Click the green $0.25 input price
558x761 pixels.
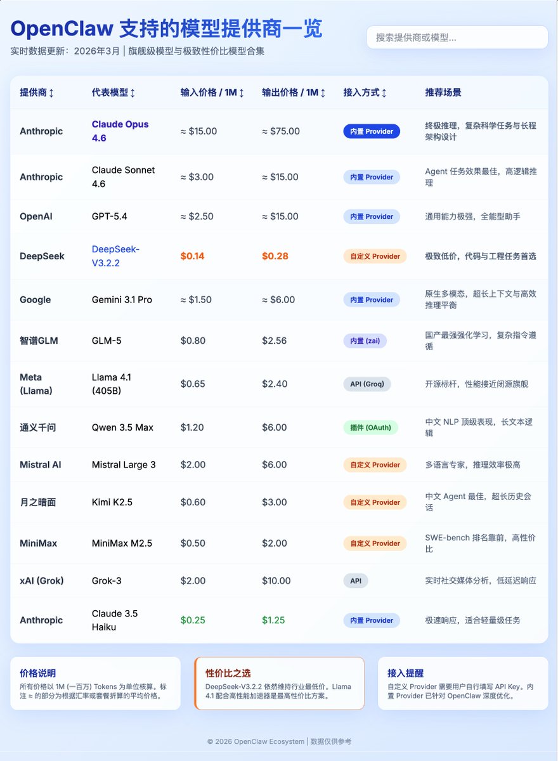pyautogui.click(x=193, y=620)
